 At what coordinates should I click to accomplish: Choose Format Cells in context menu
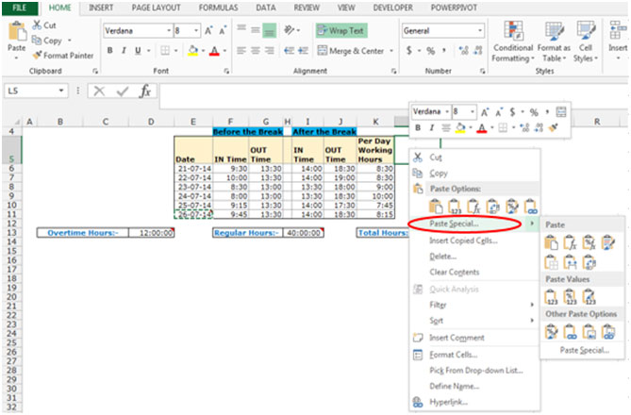coord(453,355)
